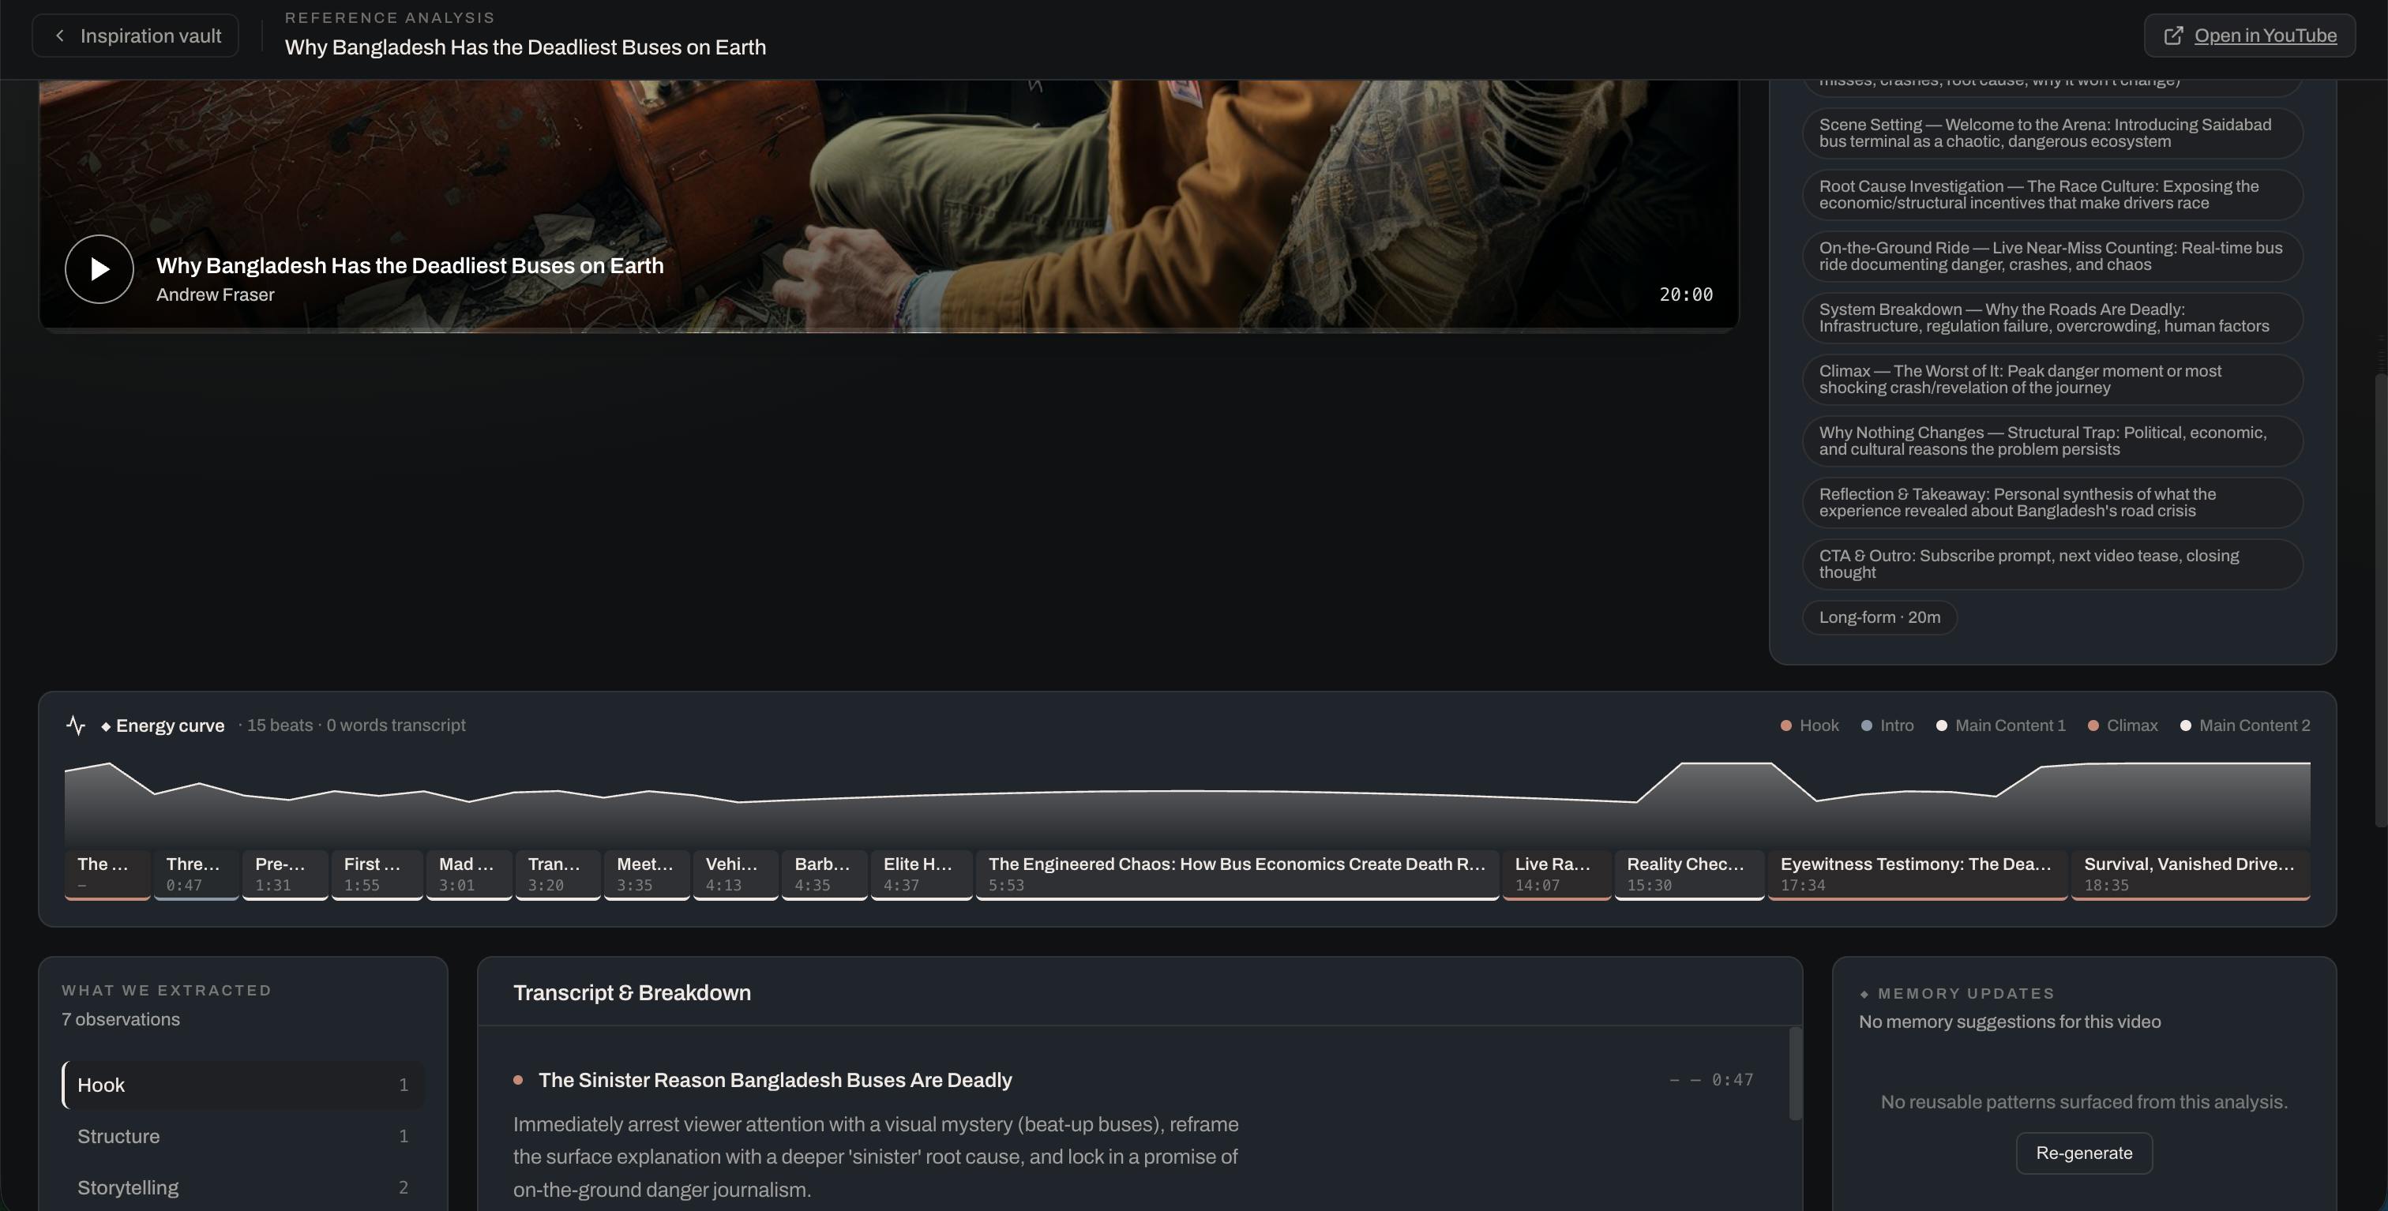Click the back arrow beside Inspiration vault
The width and height of the screenshot is (2388, 1211).
coord(60,36)
